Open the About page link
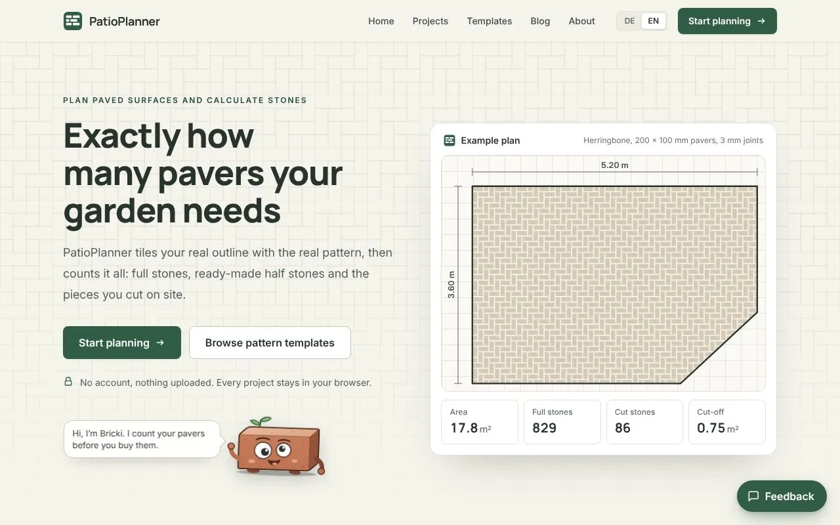Screen dimensions: 840x525 tap(581, 21)
